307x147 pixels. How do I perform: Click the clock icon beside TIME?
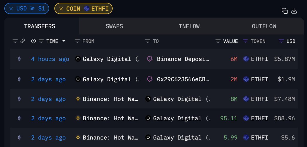coord(34,41)
